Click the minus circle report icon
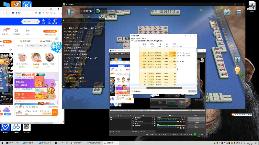This screenshot has width=259, height=145. pyautogui.click(x=28, y=30)
